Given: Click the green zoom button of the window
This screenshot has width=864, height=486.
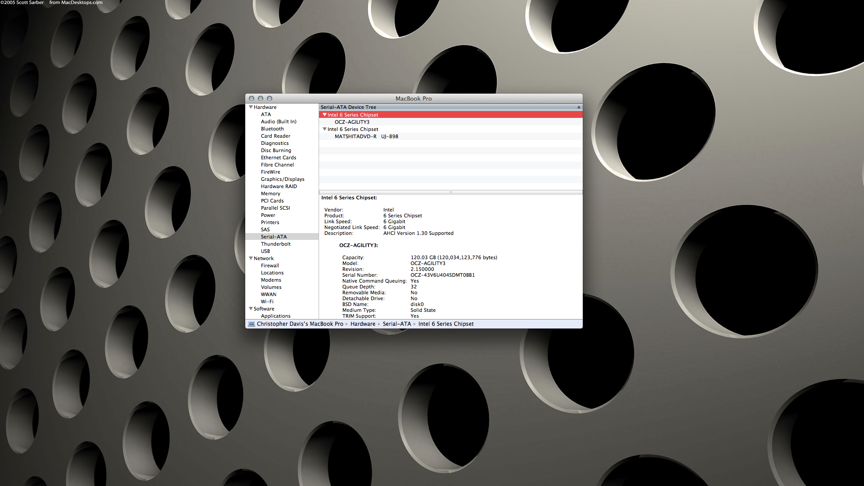Looking at the screenshot, I should pyautogui.click(x=270, y=99).
